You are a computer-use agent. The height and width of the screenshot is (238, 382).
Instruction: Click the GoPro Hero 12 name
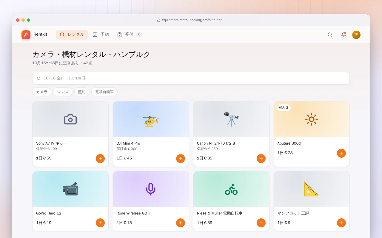click(x=49, y=213)
